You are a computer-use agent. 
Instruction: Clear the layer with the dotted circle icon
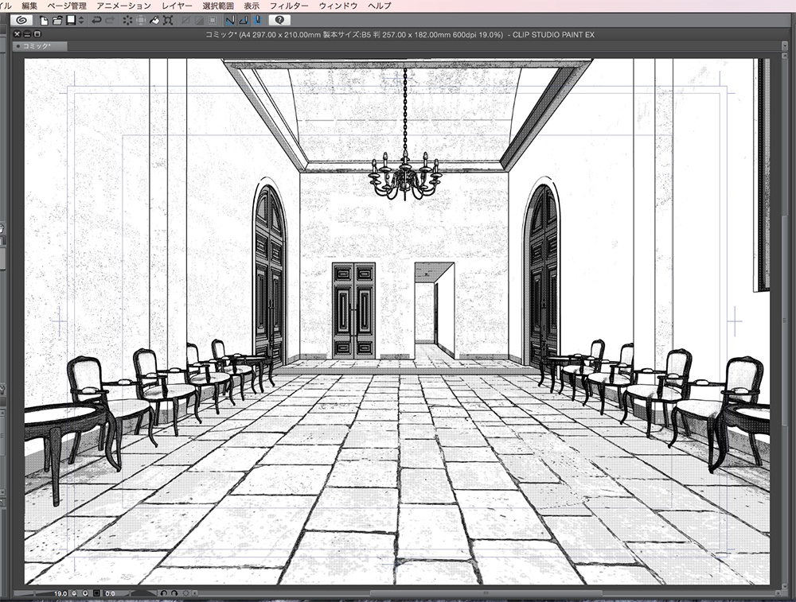[127, 21]
